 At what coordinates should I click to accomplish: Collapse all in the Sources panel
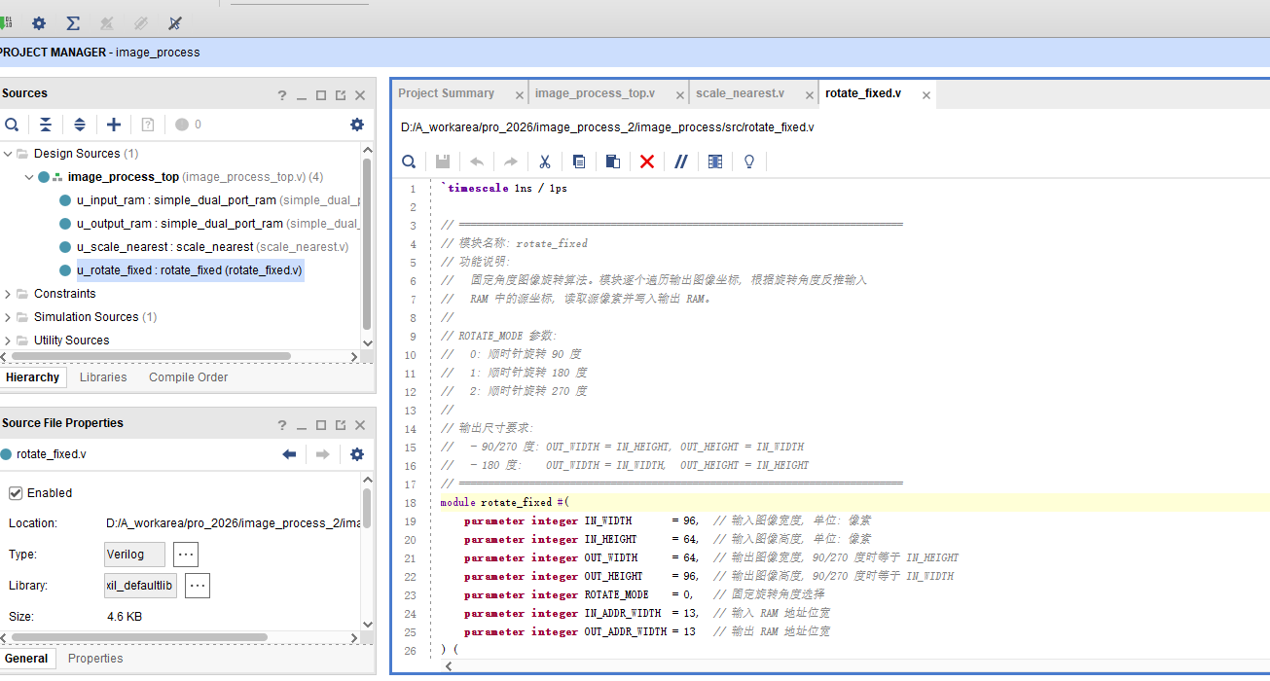click(46, 125)
